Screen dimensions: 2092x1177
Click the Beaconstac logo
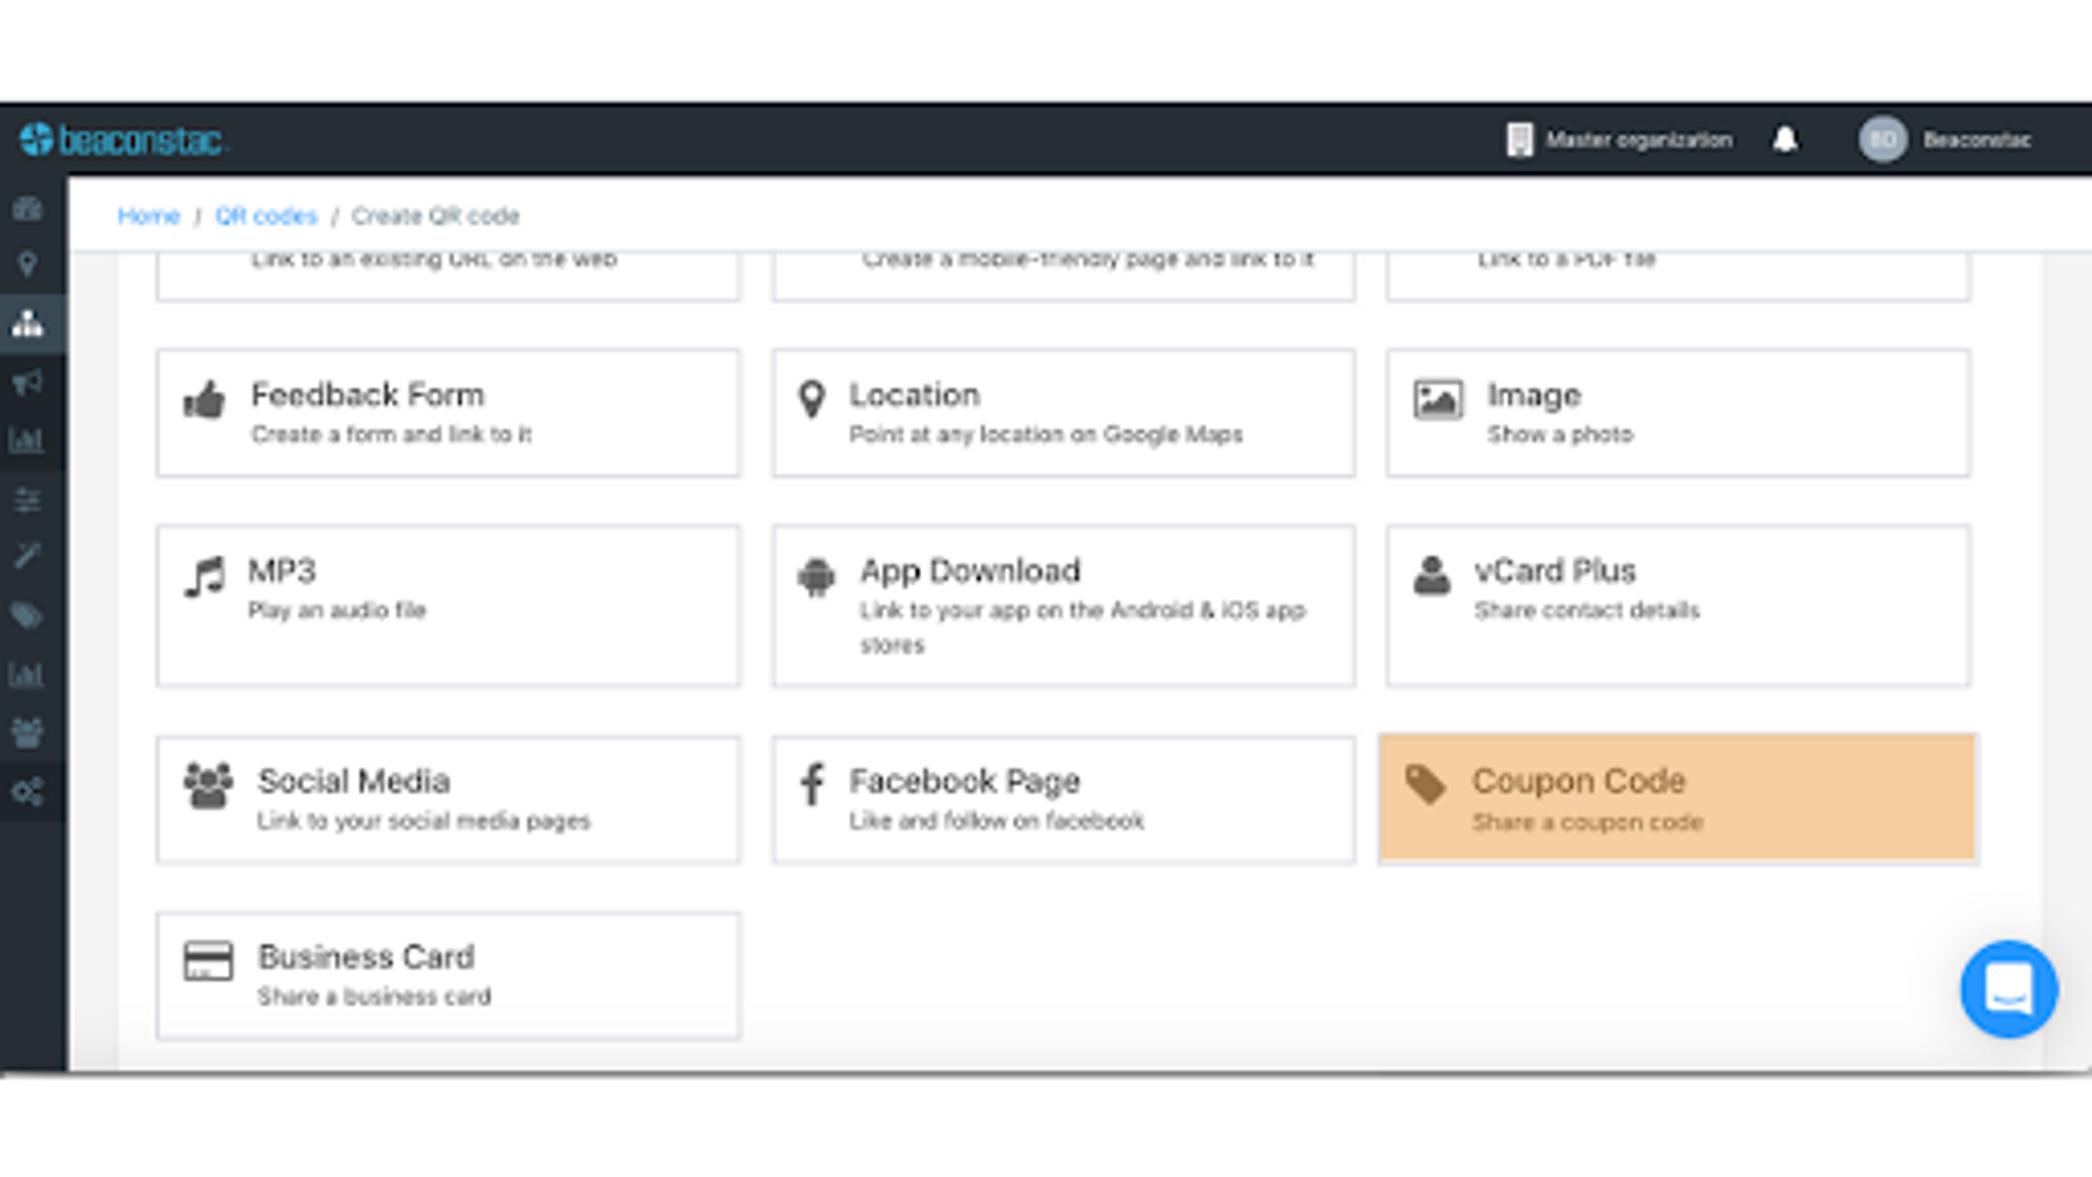click(x=124, y=139)
